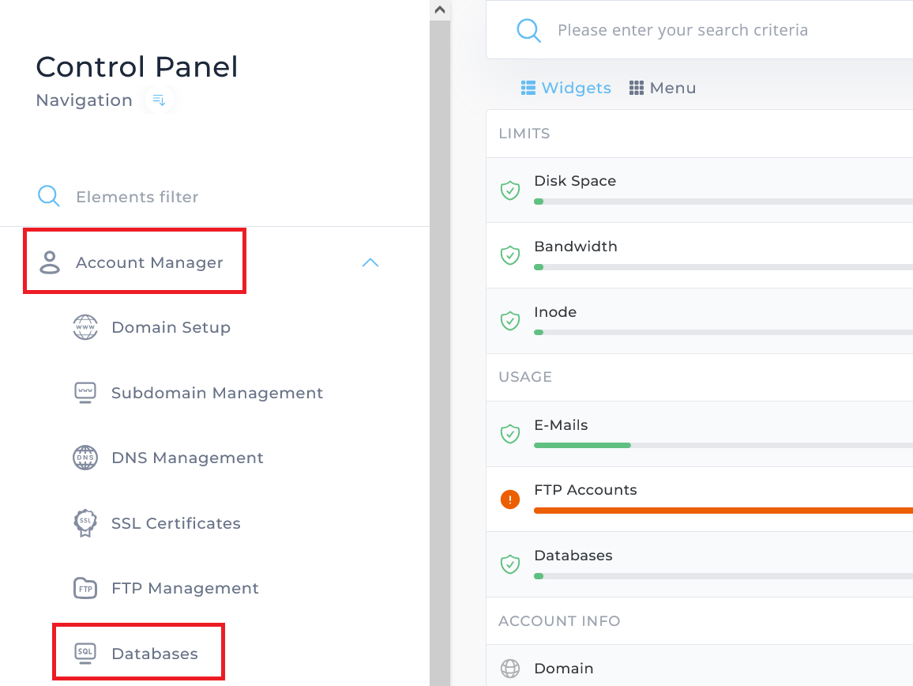Switch to the Menu view tab
The height and width of the screenshot is (686, 913).
[663, 88]
